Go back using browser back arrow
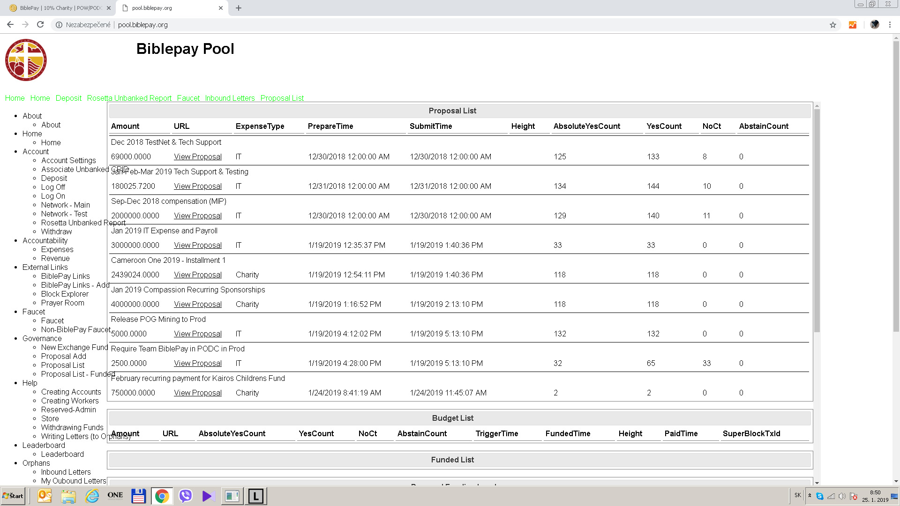The width and height of the screenshot is (900, 506). 10,25
